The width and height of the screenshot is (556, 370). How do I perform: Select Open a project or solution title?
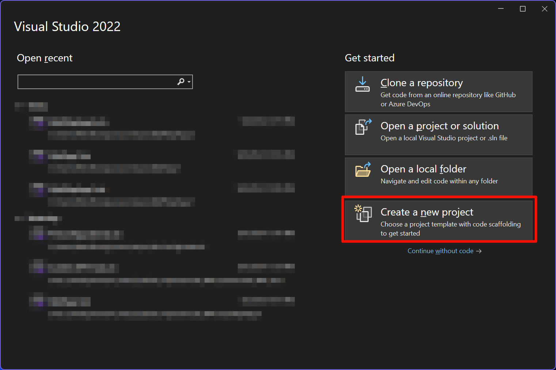(x=439, y=126)
